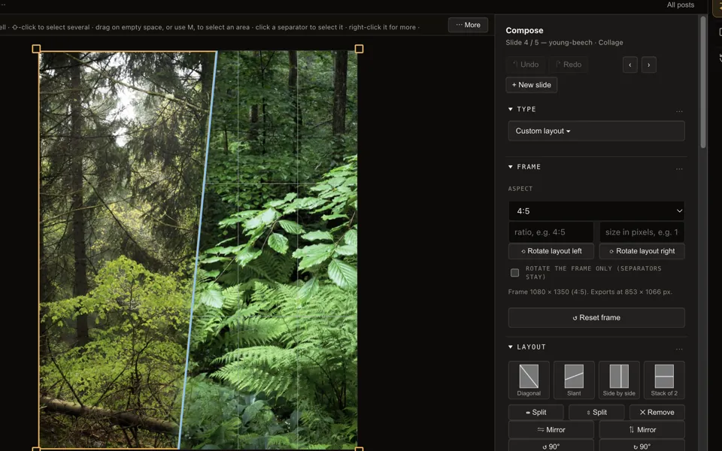Split the cell vertically, right Split button

pyautogui.click(x=596, y=413)
